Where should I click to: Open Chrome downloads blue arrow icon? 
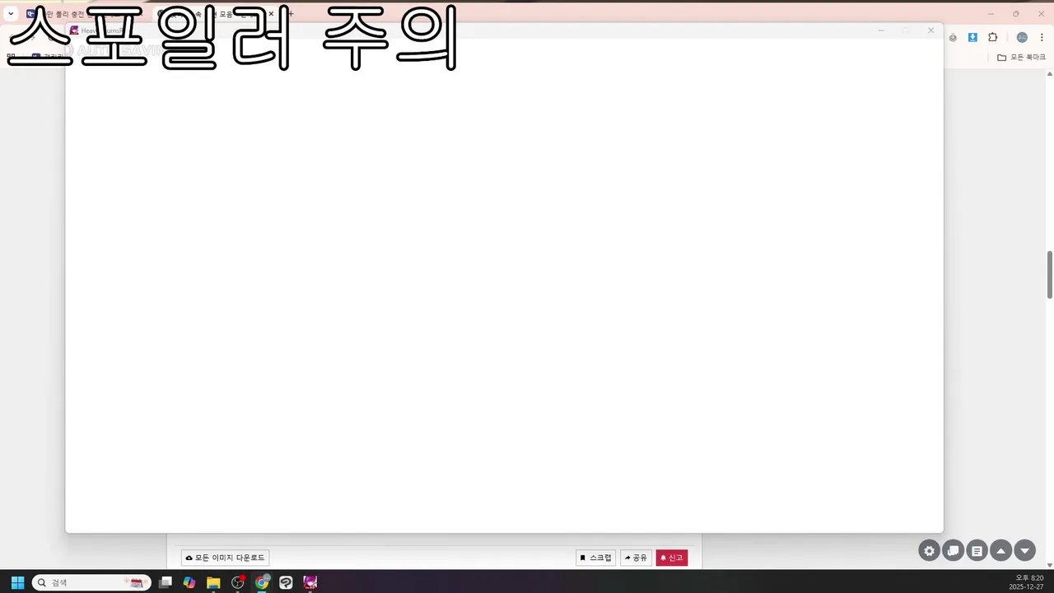(972, 37)
